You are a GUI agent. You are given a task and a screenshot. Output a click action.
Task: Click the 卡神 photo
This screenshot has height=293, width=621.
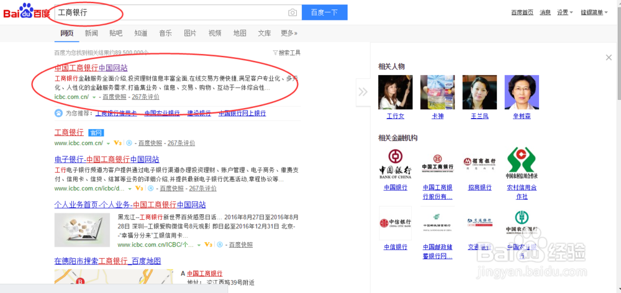(438, 92)
